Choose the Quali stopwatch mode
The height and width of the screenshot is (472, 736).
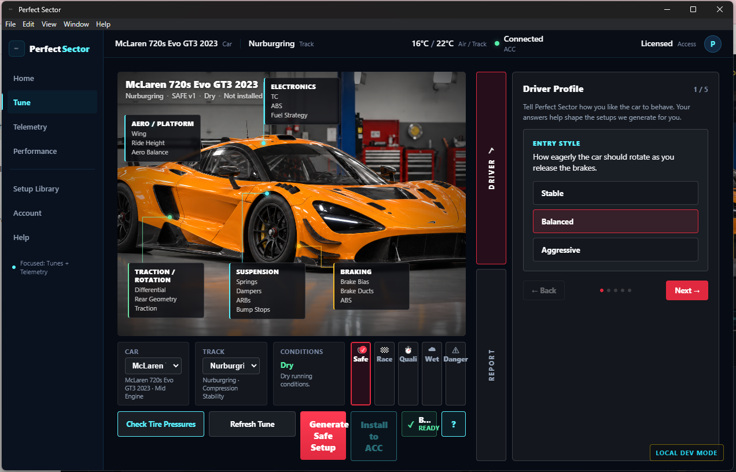408,374
